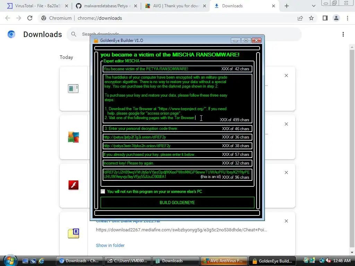Click inside the ransom message text area

coord(177,98)
